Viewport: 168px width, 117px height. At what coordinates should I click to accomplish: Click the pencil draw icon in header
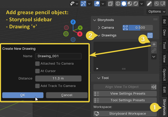click(x=149, y=4)
